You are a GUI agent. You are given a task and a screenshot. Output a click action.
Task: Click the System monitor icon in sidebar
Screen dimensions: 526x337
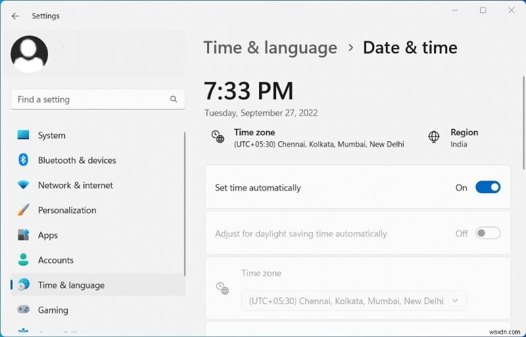tap(24, 135)
